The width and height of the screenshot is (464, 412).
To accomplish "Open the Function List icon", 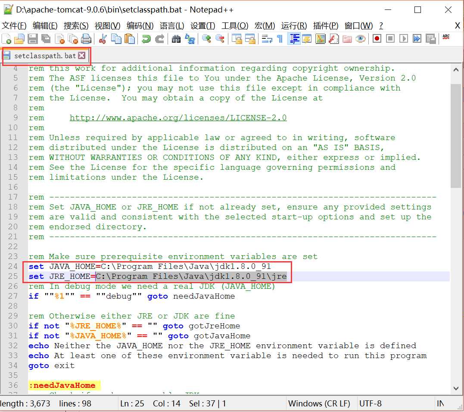I will coord(334,39).
